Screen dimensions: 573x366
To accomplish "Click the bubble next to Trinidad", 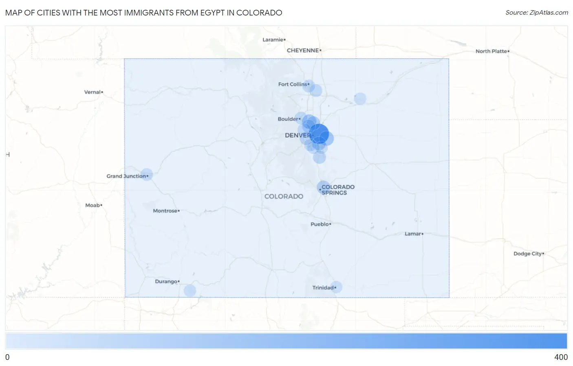I will click(336, 287).
